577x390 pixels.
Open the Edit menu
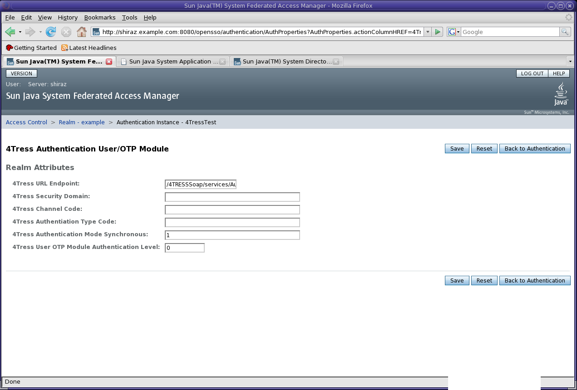(x=26, y=17)
